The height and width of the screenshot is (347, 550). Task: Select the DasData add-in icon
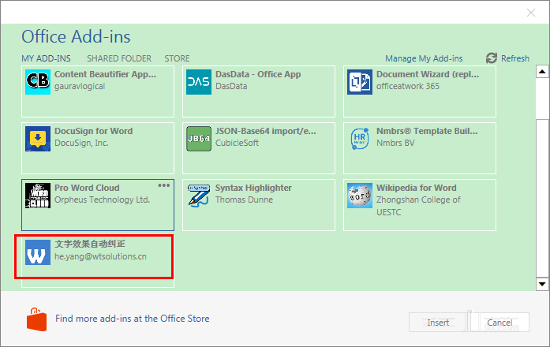199,82
